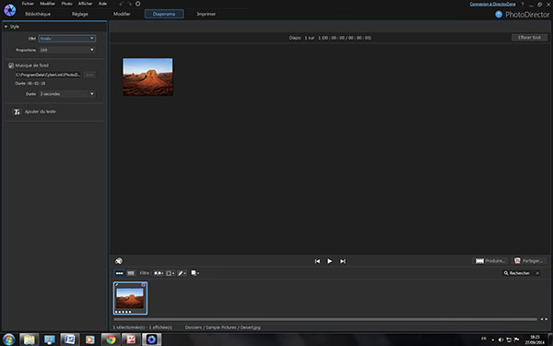
Task: Open Windows Start menu
Action: 9,340
